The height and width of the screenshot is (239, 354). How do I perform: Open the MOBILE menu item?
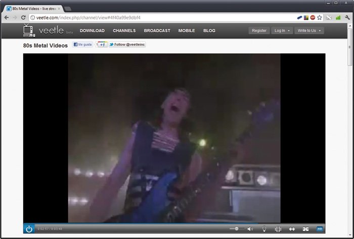(187, 31)
